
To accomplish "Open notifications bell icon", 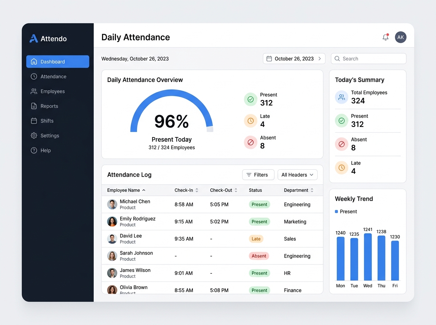I will pos(385,37).
